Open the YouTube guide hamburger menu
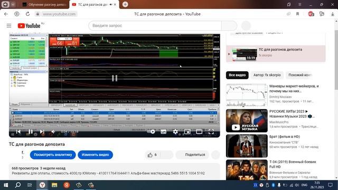 [9, 26]
